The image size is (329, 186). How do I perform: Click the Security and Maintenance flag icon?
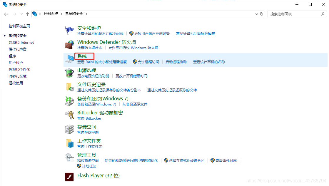[x=69, y=31]
